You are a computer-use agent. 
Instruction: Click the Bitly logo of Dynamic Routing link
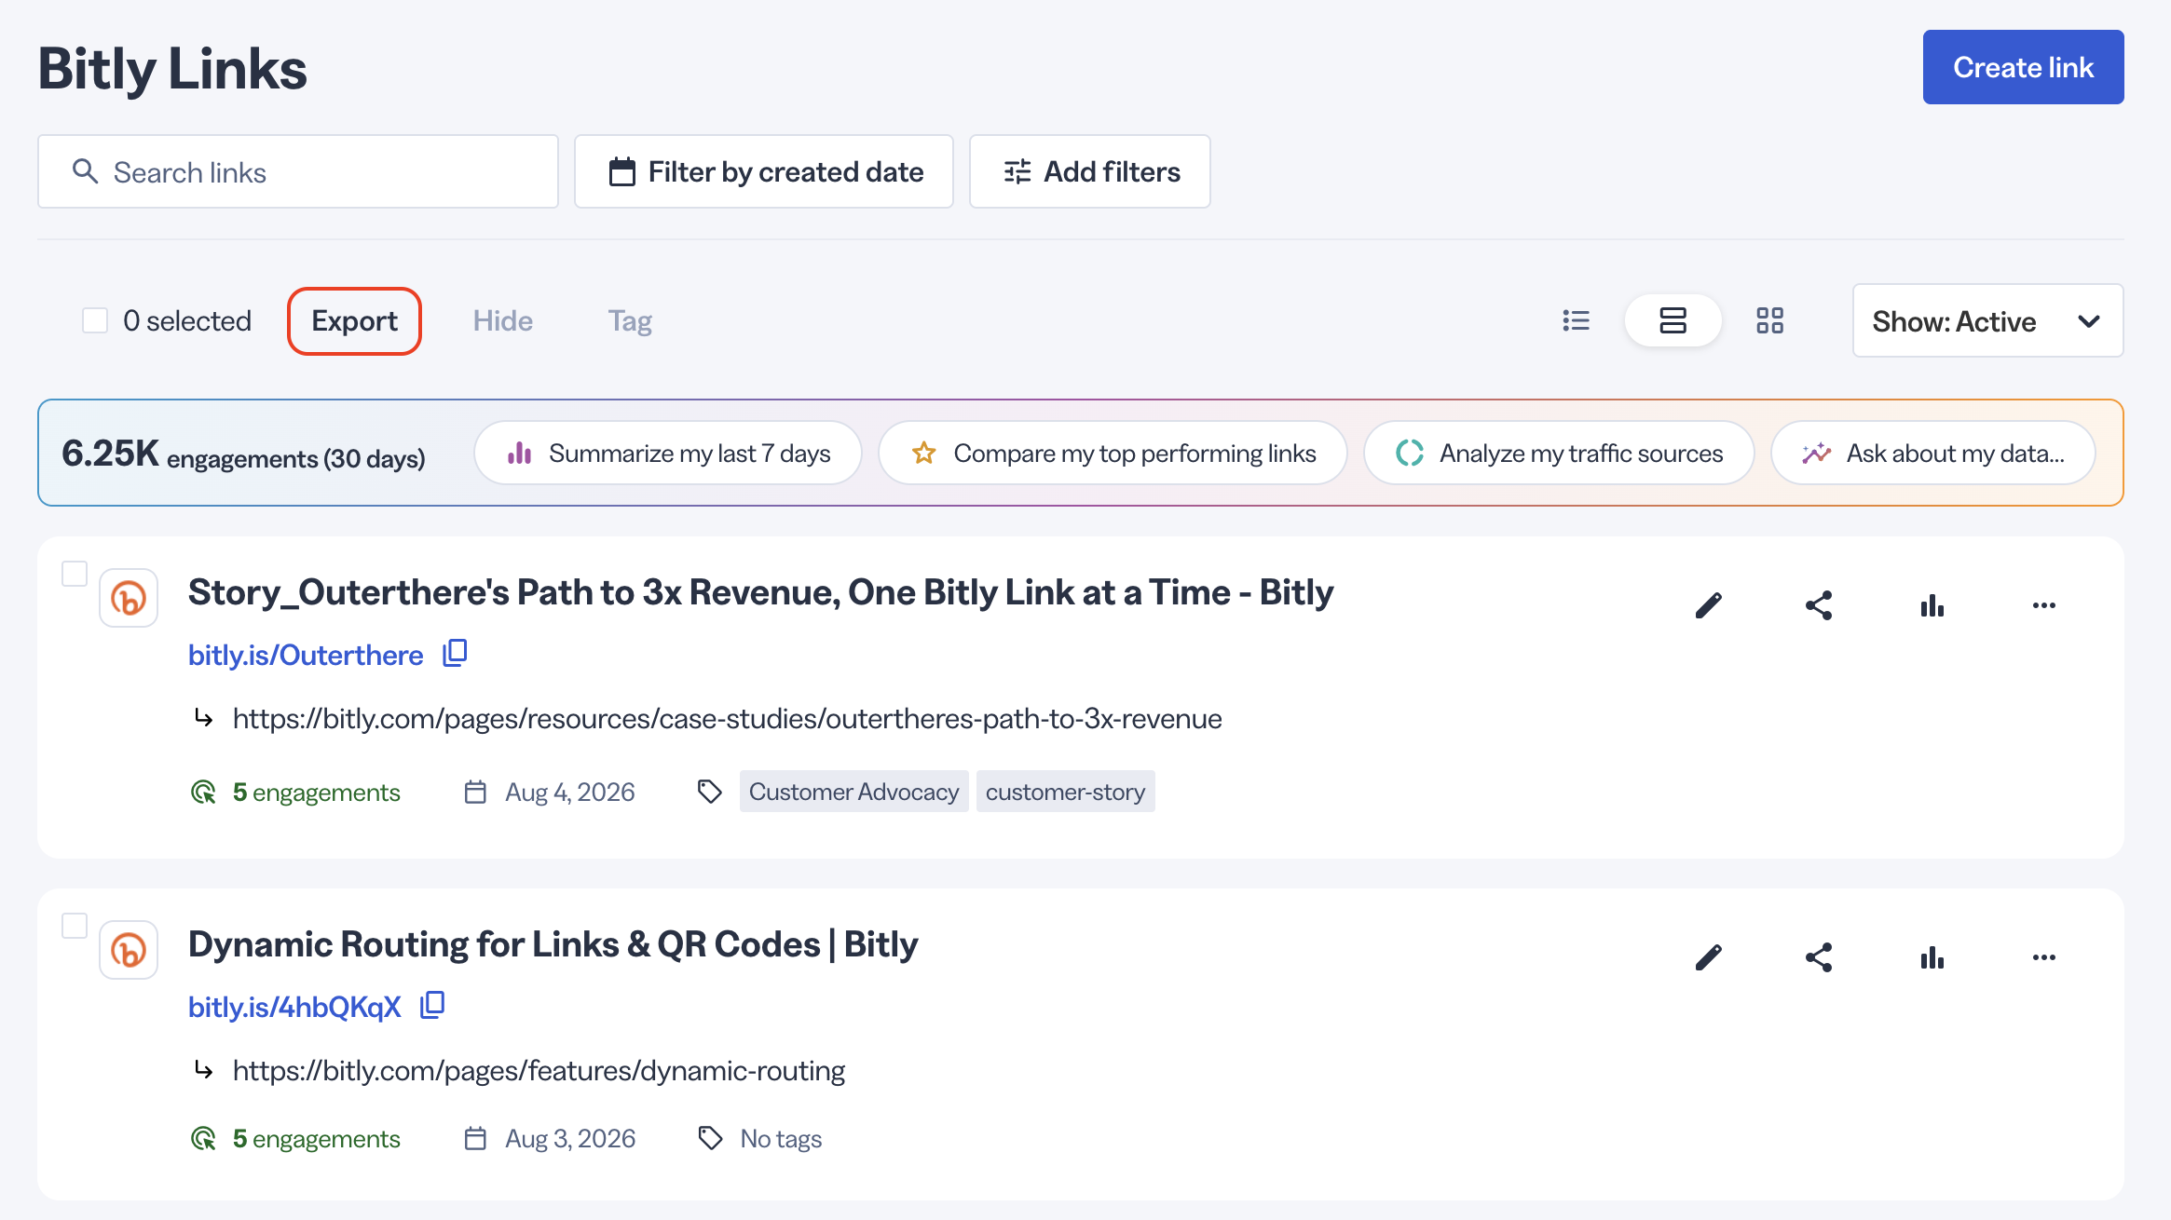(129, 950)
